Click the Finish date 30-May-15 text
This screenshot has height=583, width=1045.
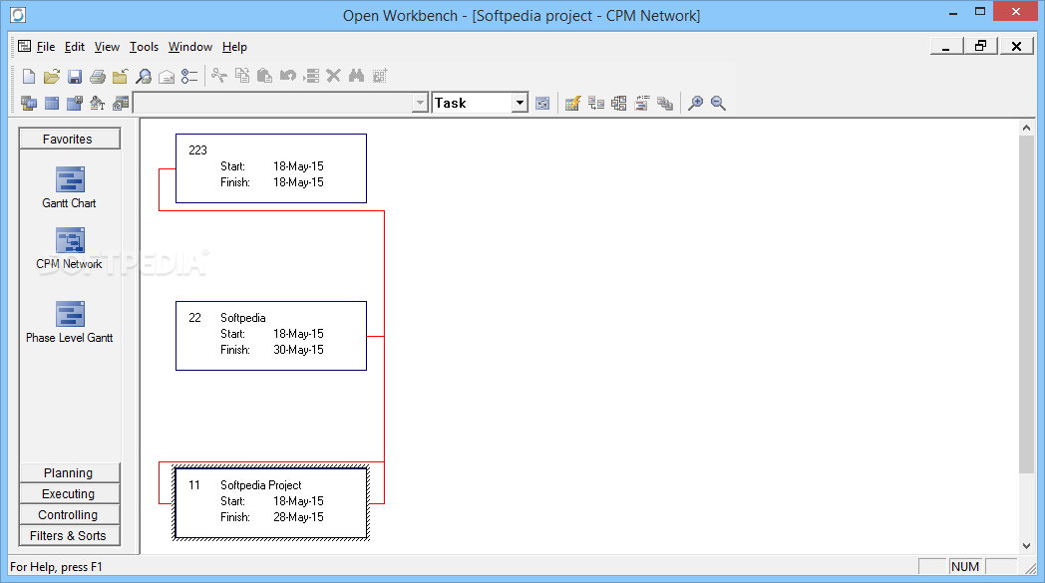tap(298, 350)
